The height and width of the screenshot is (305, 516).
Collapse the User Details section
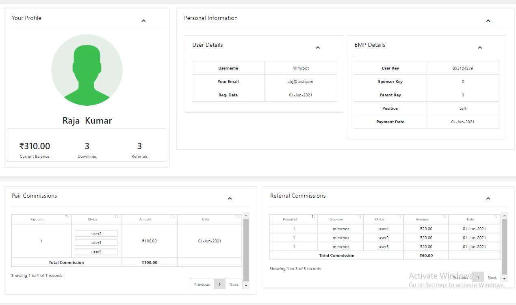tap(318, 48)
